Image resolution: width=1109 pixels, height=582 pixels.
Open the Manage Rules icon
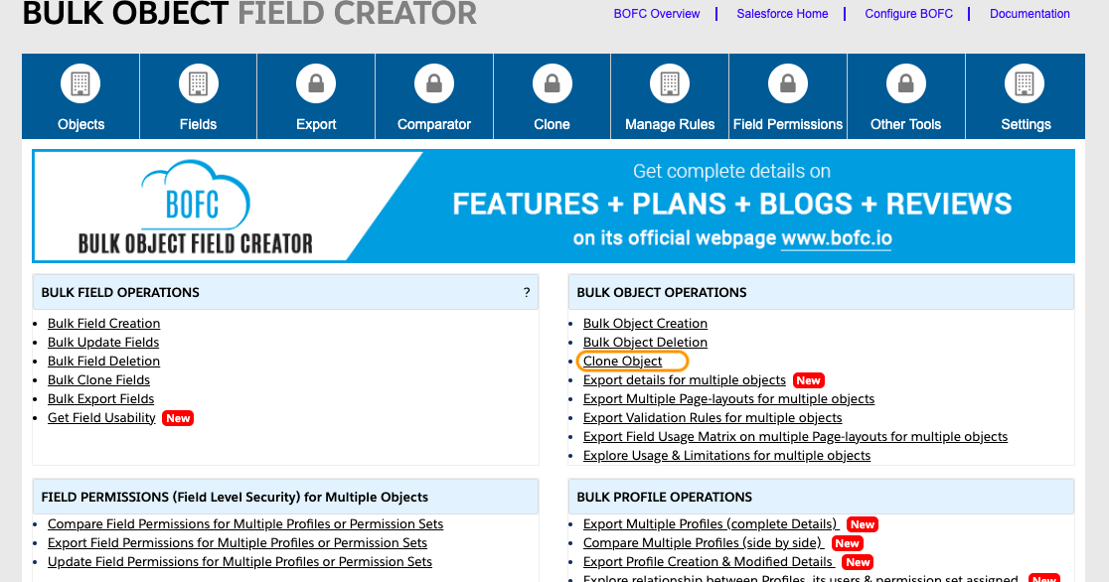(x=670, y=83)
